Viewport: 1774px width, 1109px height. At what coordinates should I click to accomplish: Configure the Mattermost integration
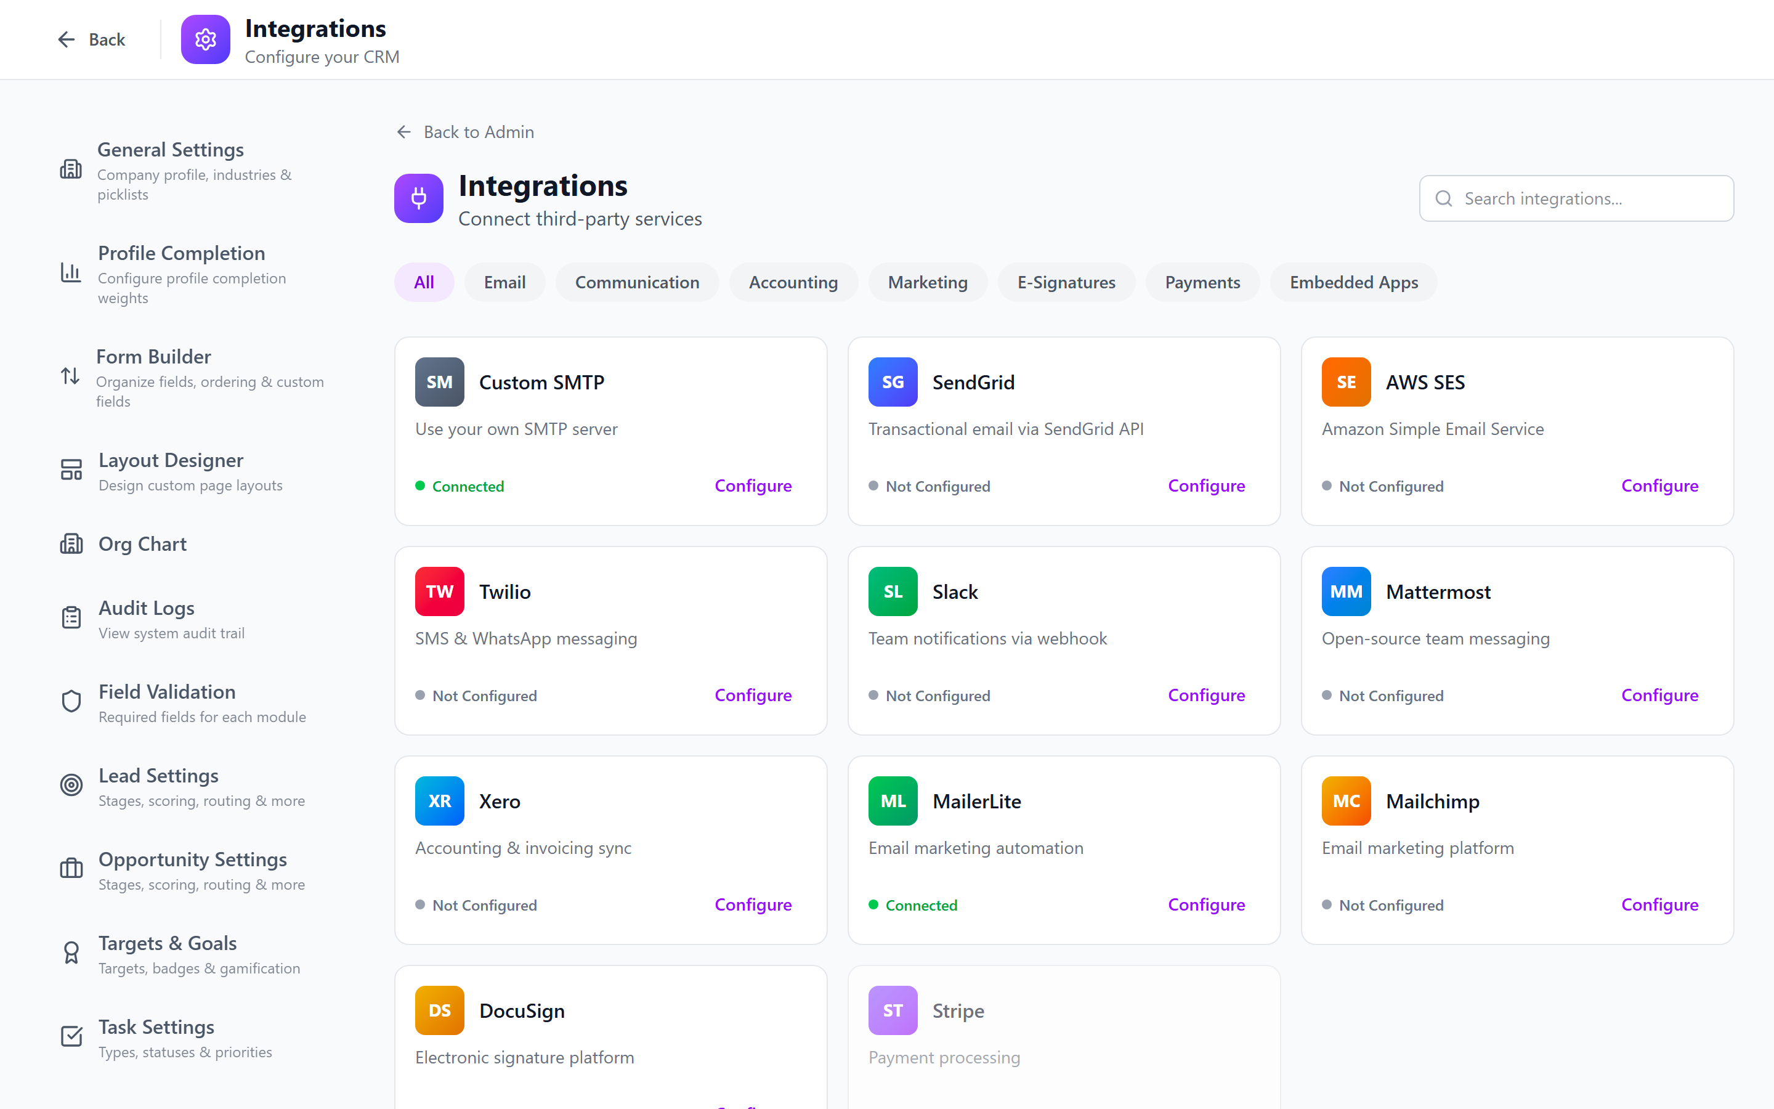click(x=1659, y=696)
